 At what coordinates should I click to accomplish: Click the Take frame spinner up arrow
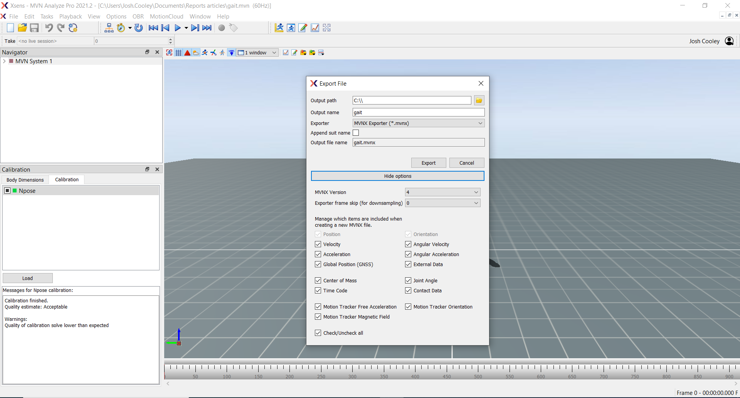click(x=170, y=39)
